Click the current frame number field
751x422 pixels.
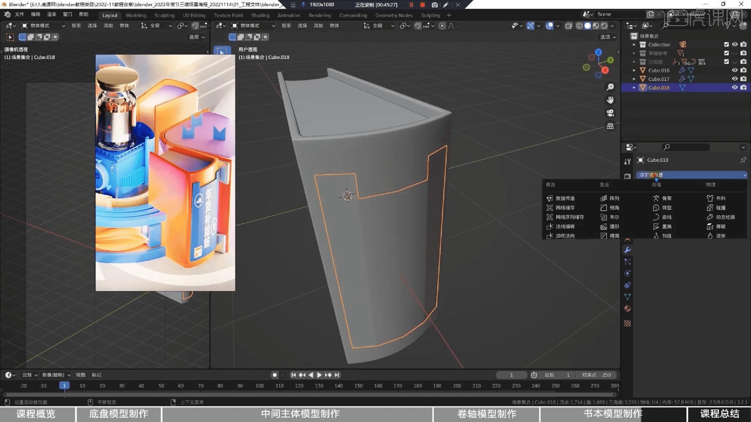(x=511, y=375)
